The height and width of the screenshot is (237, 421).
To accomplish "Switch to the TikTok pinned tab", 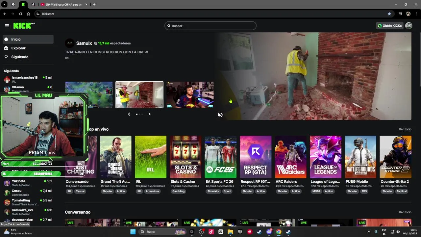I will tap(33, 5).
